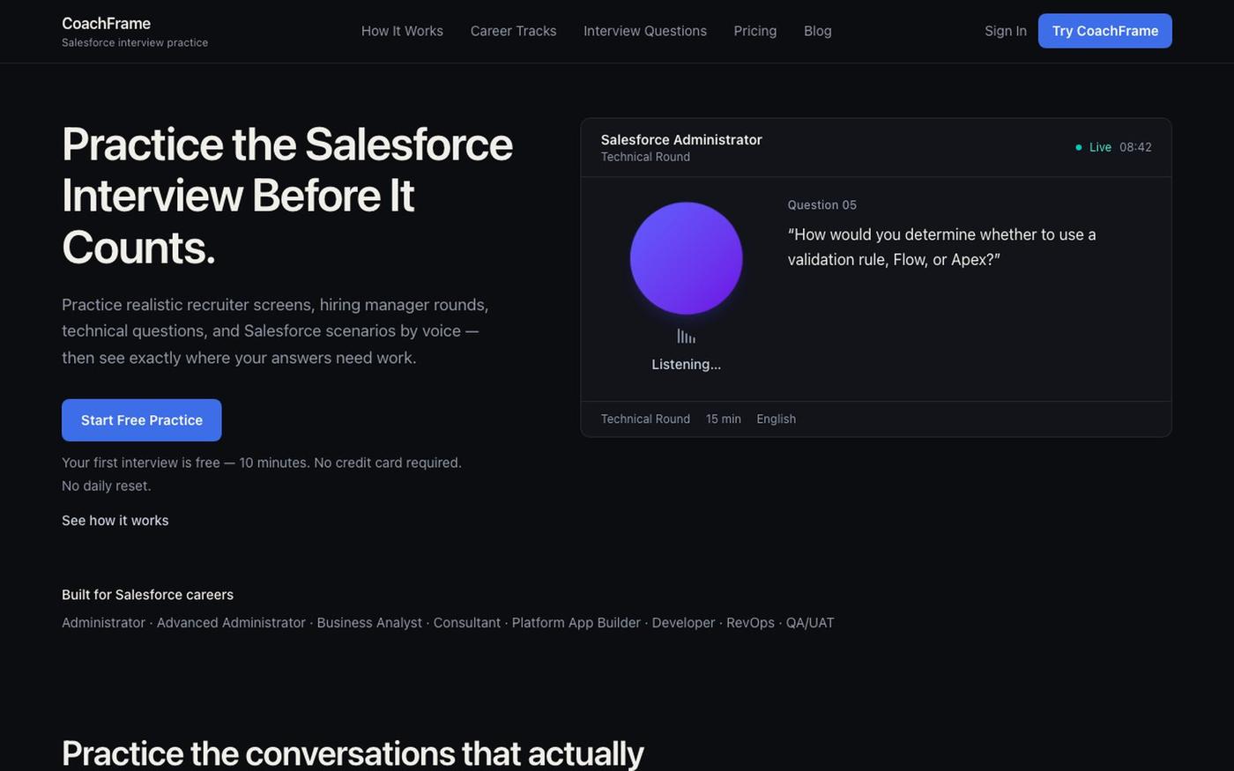Click Start Free Practice

[142, 420]
